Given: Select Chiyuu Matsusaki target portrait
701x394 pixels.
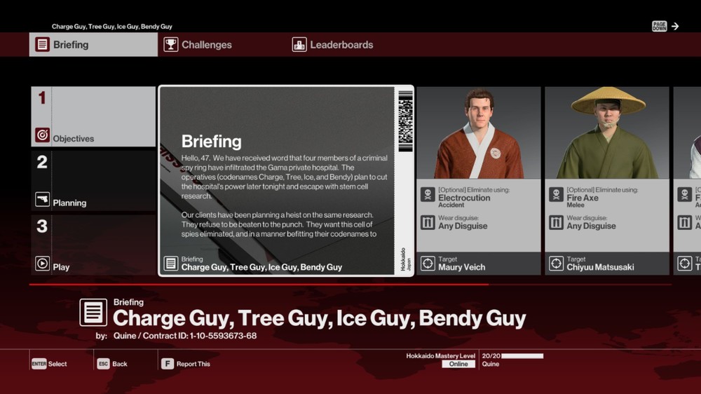Looking at the screenshot, I should pos(607,133).
